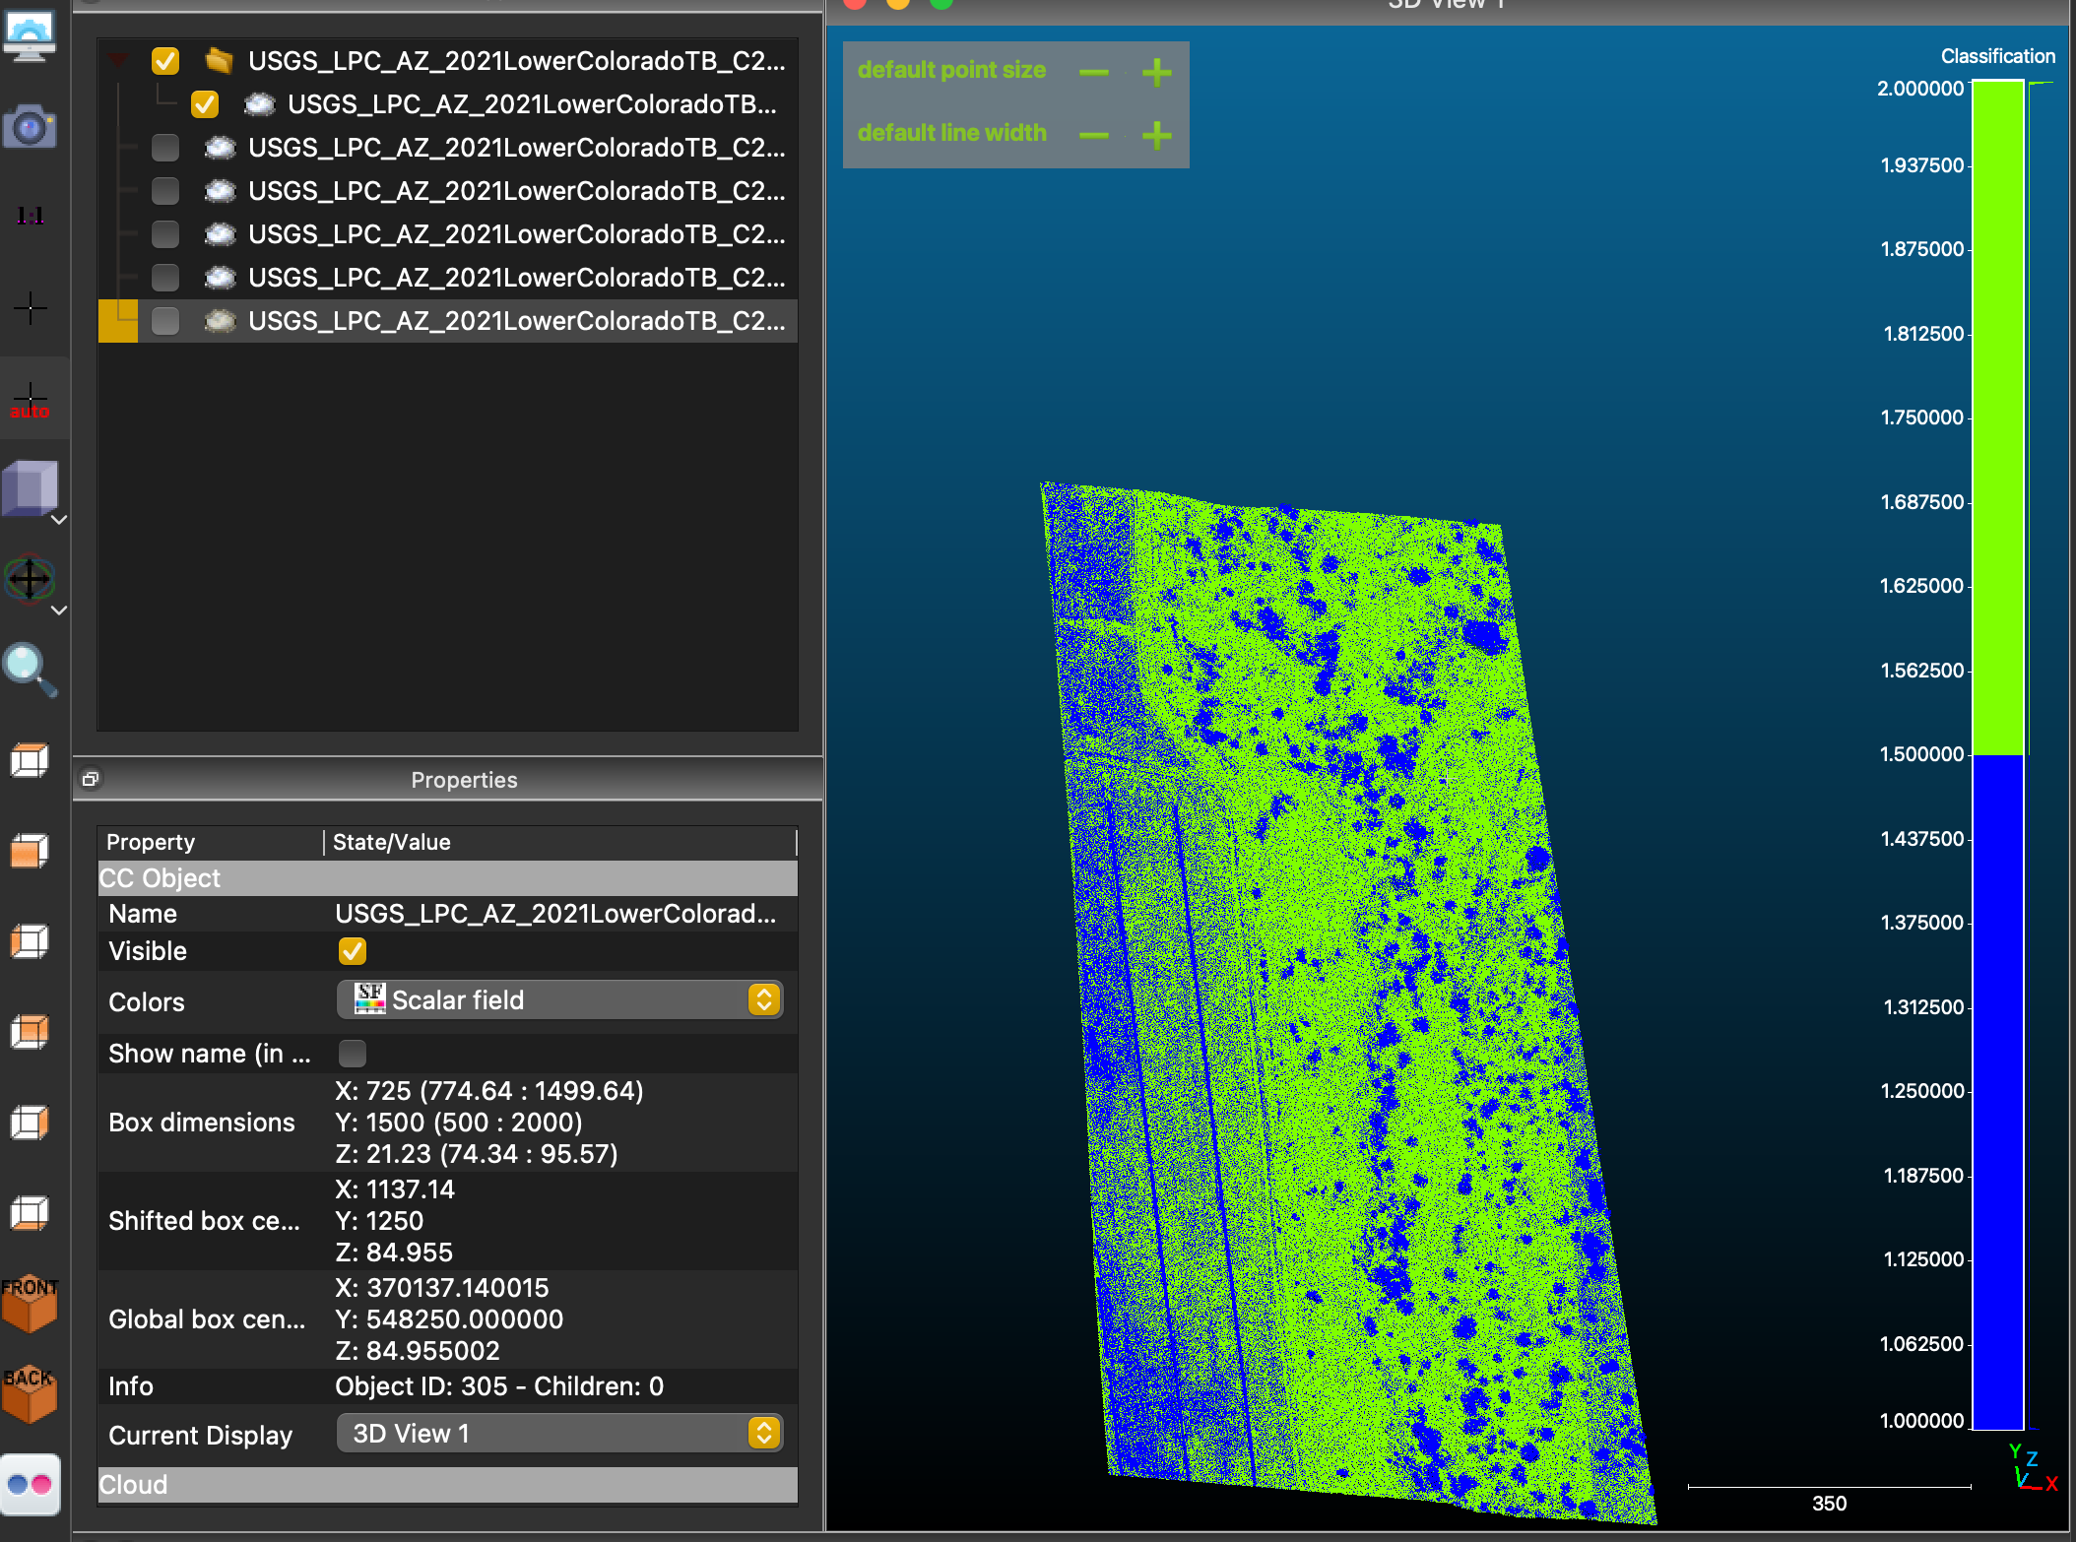The image size is (2076, 1542).
Task: Zoom on selection with the magnifier icon
Action: point(30,670)
